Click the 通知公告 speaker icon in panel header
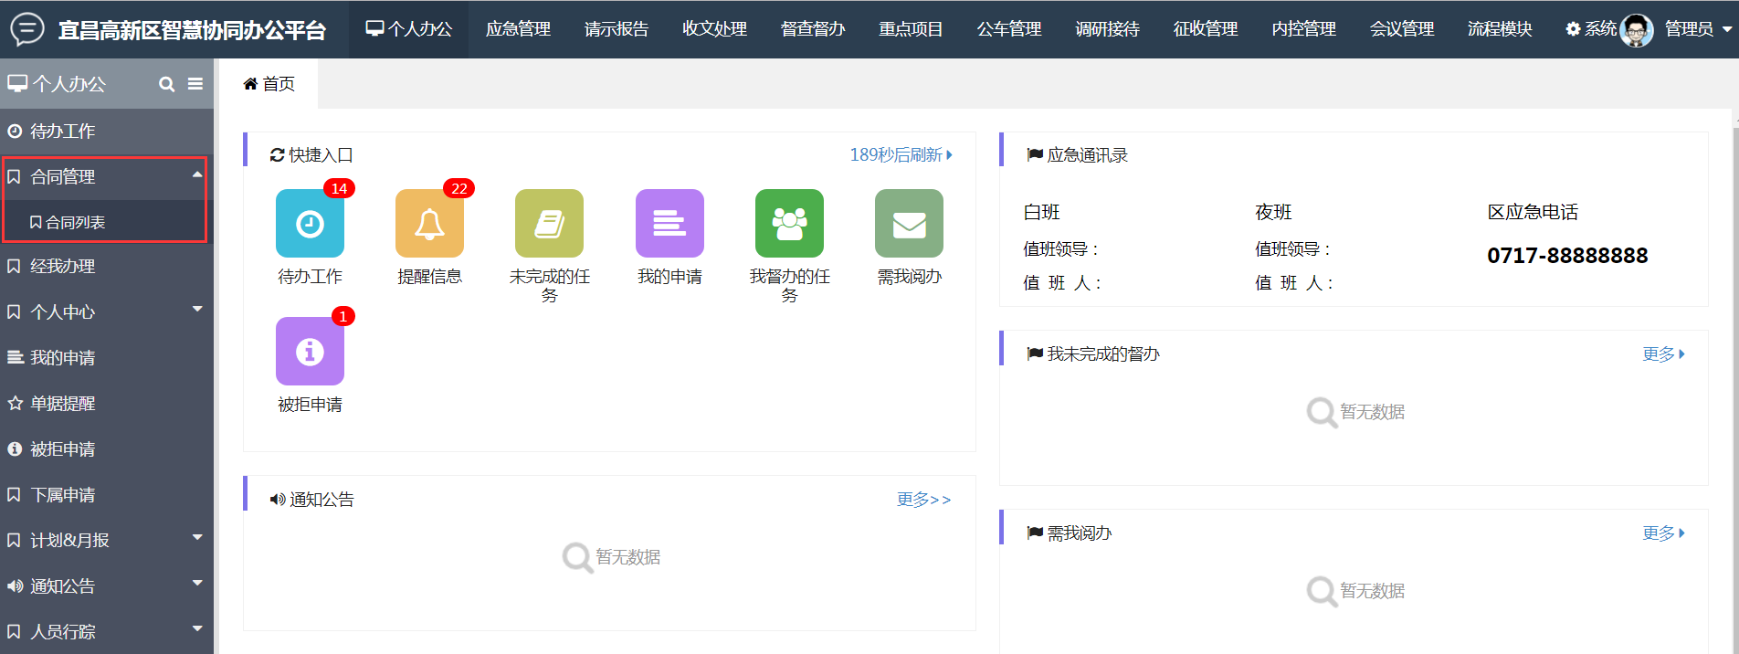This screenshot has height=654, width=1739. coord(278,500)
